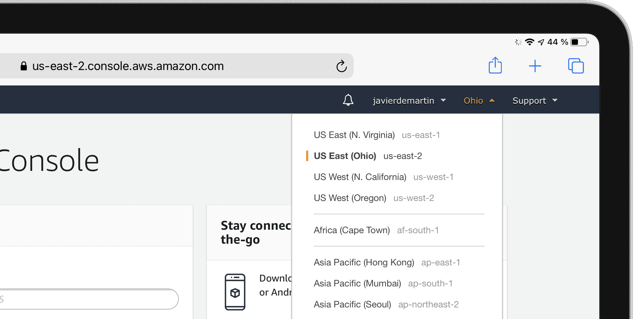Tap the Safari share icon
Screen dimensions: 635x319
click(495, 65)
